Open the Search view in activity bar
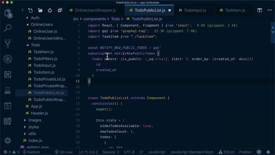 pyautogui.click(x=8, y=28)
